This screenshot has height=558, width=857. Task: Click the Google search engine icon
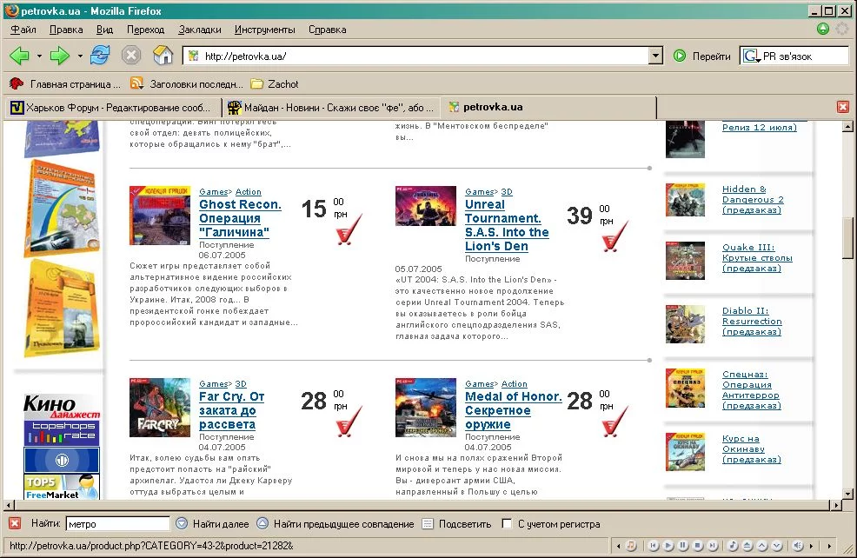click(x=750, y=56)
